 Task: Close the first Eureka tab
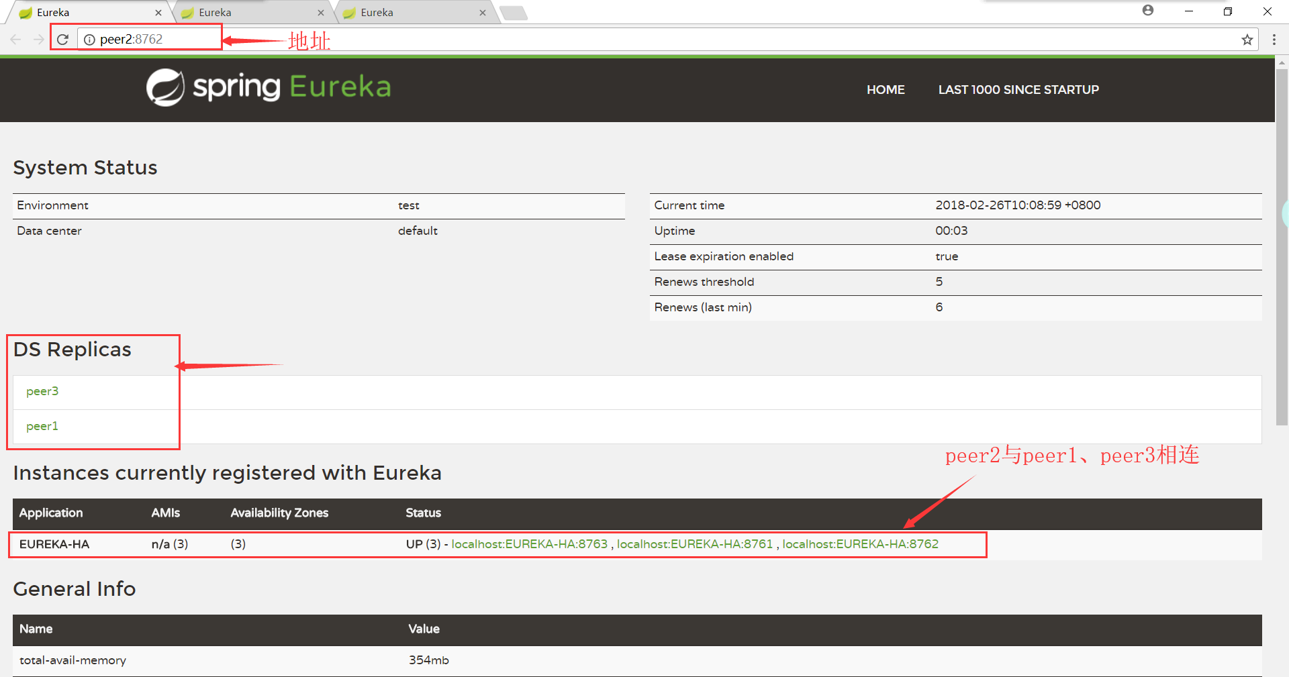click(158, 13)
